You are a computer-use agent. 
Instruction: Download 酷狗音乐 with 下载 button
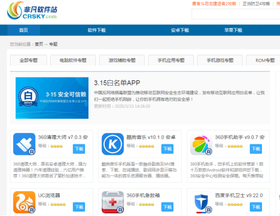click(168, 149)
